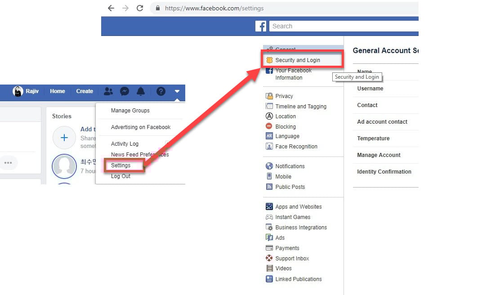Click the Support Inbox lifebuoy icon
This screenshot has height=295, width=500.
coord(269,258)
